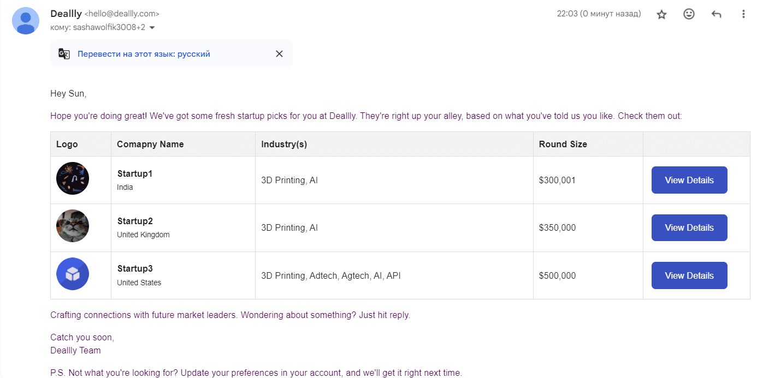Click Startup3 industries list text

[331, 275]
